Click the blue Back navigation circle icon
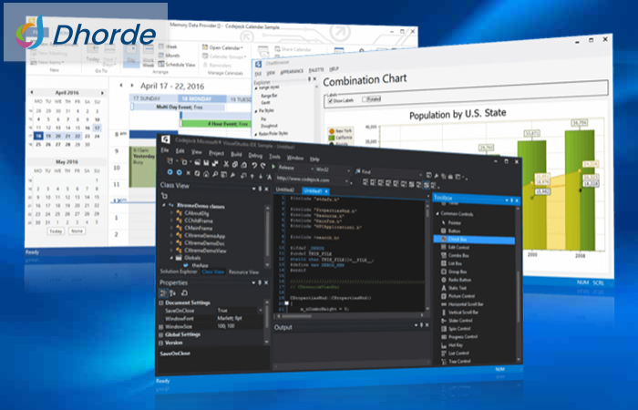This screenshot has height=410, width=638. (x=170, y=172)
